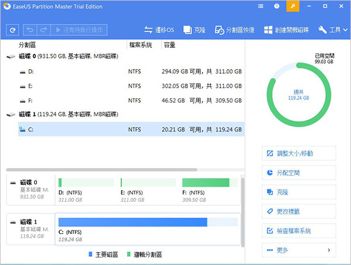The width and height of the screenshot is (351, 265).
Task: Select the E: (NTFS) disk map block
Action: coord(148,190)
